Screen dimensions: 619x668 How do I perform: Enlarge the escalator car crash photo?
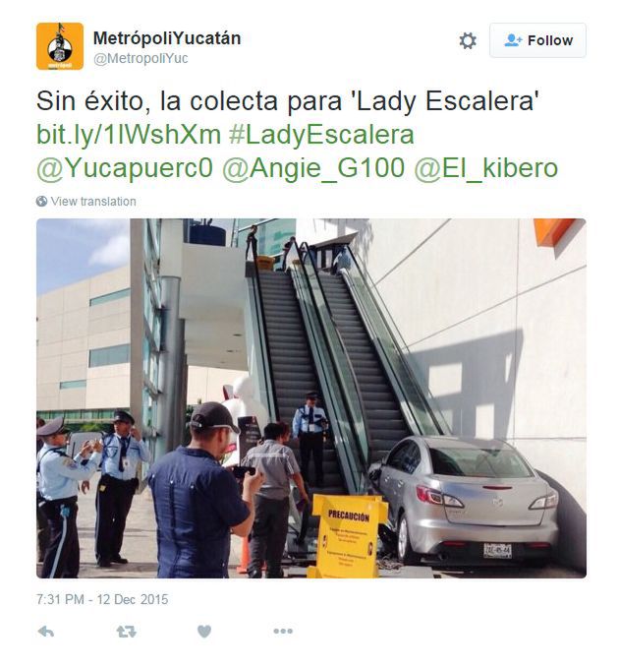point(311,398)
